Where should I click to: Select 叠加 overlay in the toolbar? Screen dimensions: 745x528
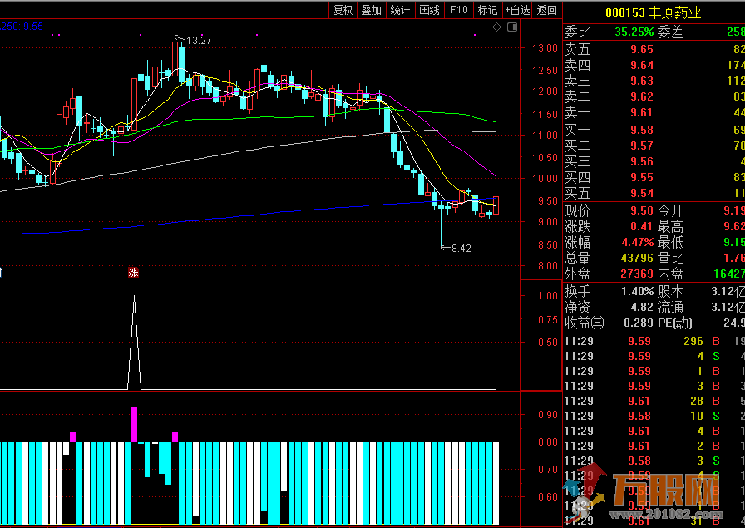tap(372, 10)
